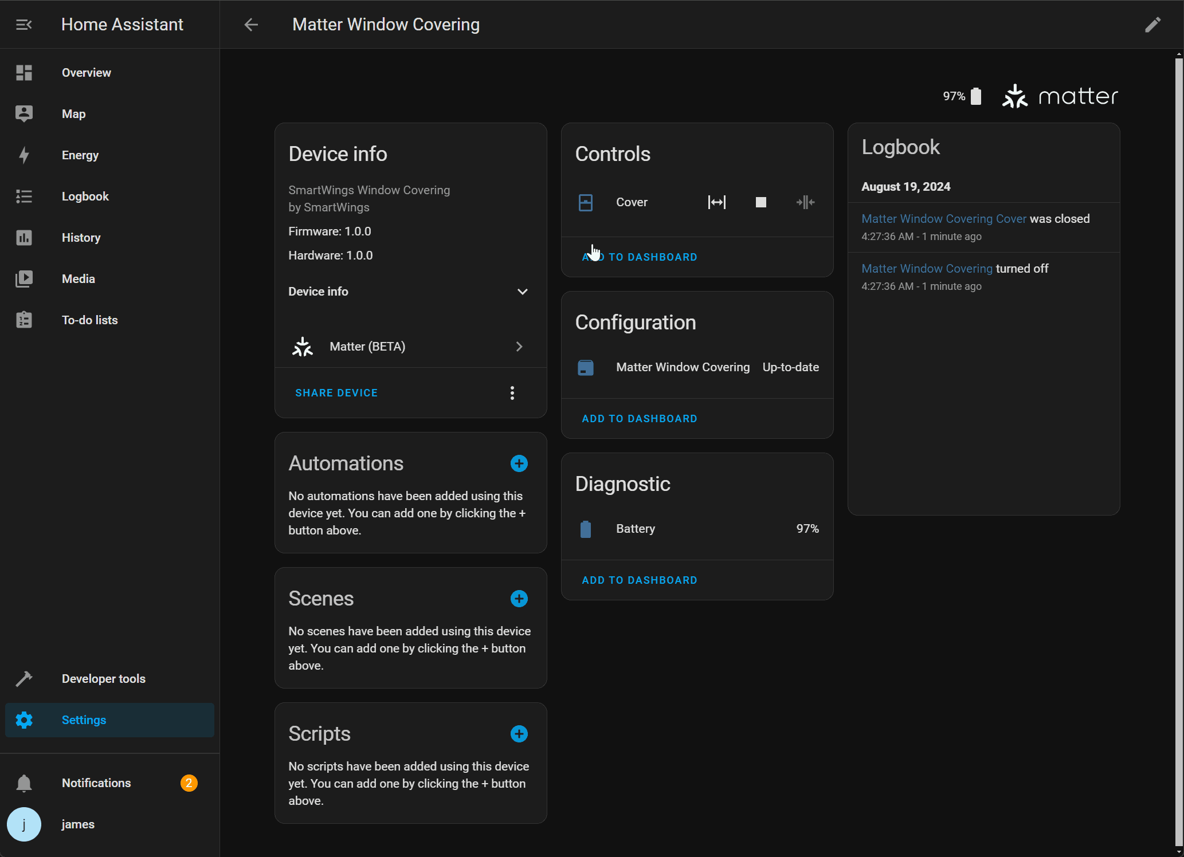Click the Cover entity icon
Image resolution: width=1184 pixels, height=857 pixels.
[x=585, y=202]
